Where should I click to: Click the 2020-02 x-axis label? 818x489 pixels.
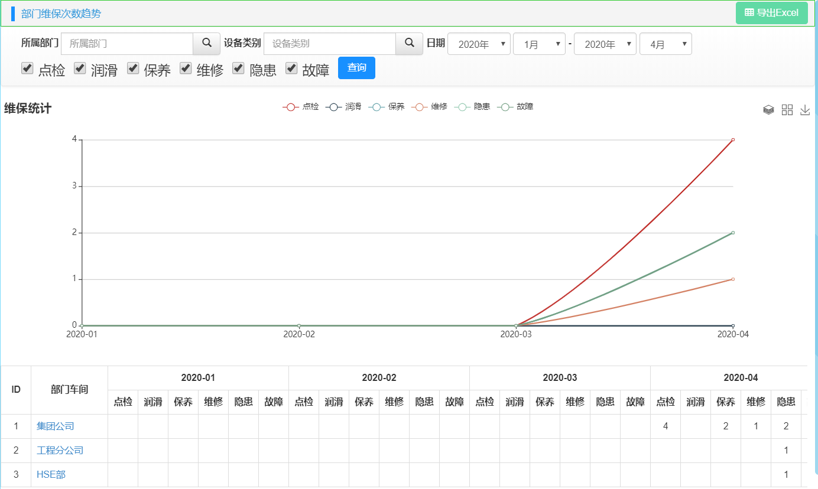pyautogui.click(x=299, y=334)
